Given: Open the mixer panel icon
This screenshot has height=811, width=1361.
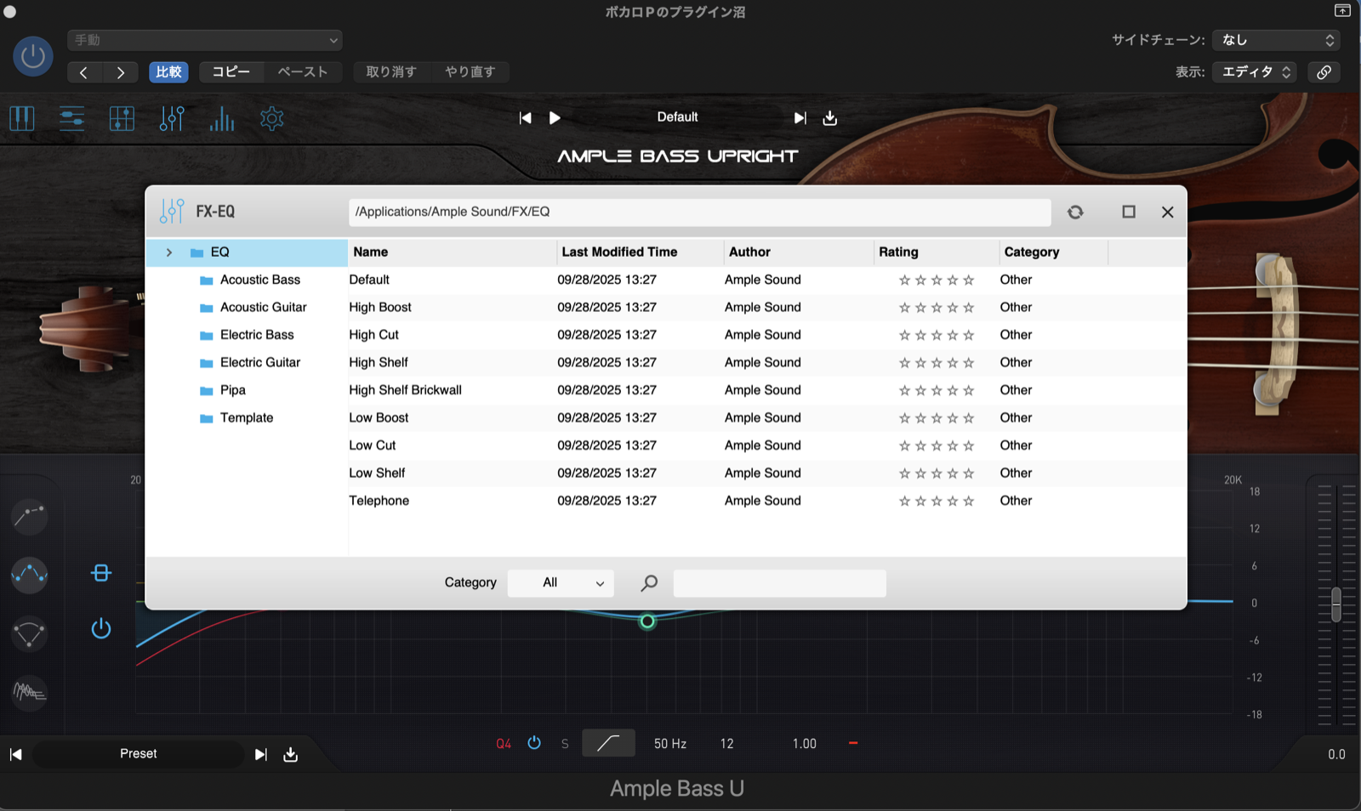Looking at the screenshot, I should click(122, 118).
